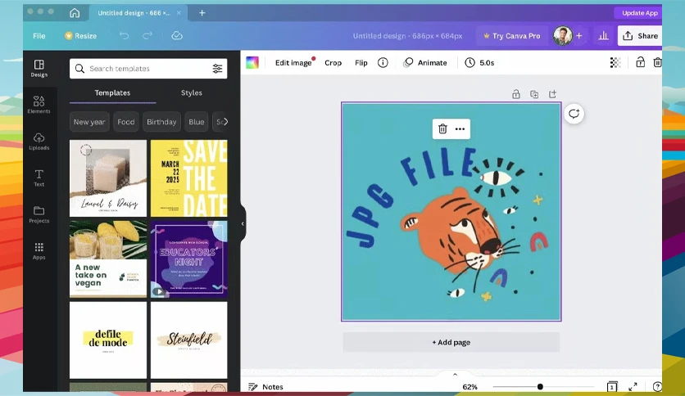Open comment bubble beside canvas

(574, 114)
